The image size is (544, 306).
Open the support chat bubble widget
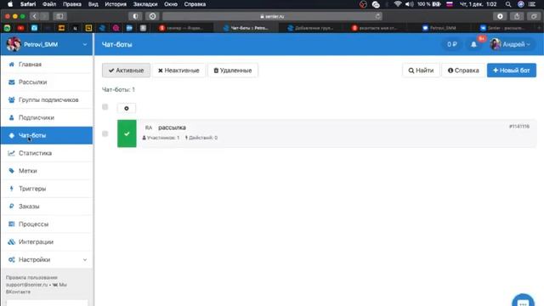[x=523, y=301]
